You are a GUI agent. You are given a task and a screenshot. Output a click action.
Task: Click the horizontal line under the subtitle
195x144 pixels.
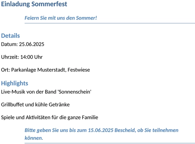110,23
